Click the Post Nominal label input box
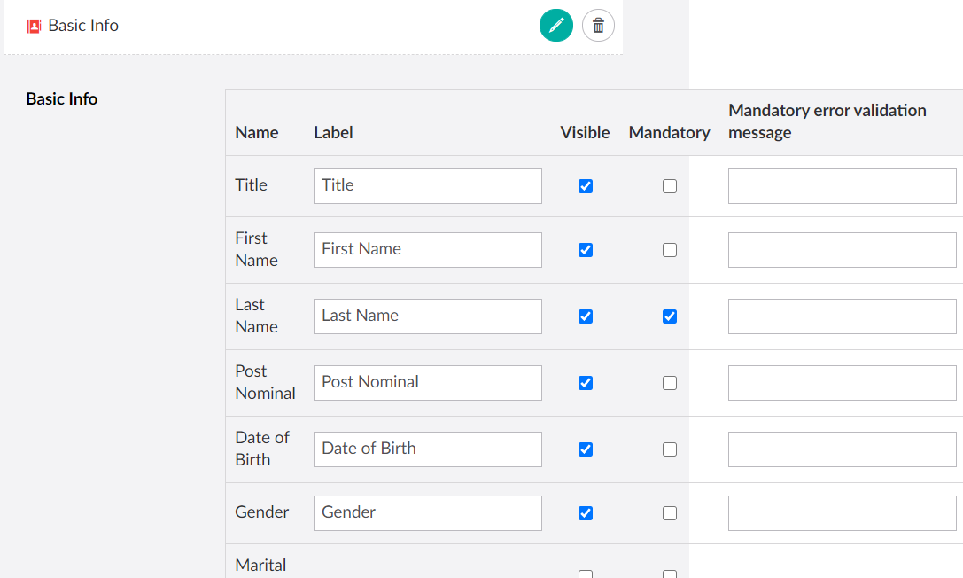This screenshot has width=963, height=578. click(427, 382)
